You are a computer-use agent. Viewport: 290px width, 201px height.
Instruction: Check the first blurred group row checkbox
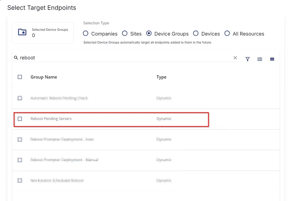pyautogui.click(x=20, y=98)
